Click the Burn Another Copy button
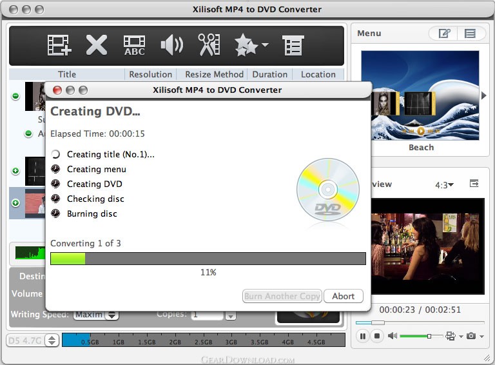This screenshot has width=495, height=365. [282, 296]
